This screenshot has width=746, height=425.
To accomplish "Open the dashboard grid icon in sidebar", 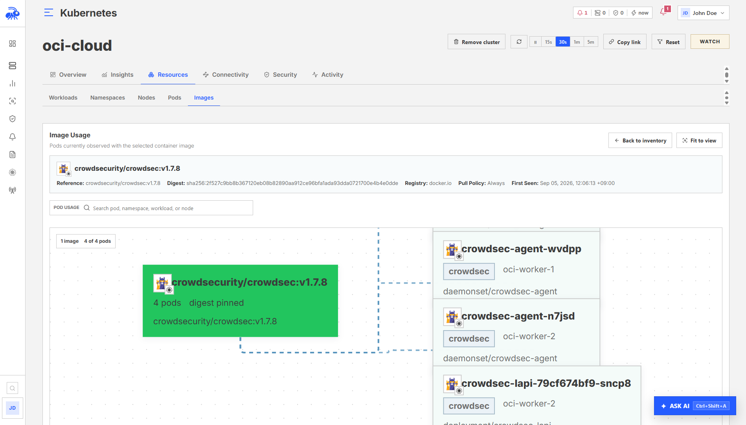I will (13, 43).
